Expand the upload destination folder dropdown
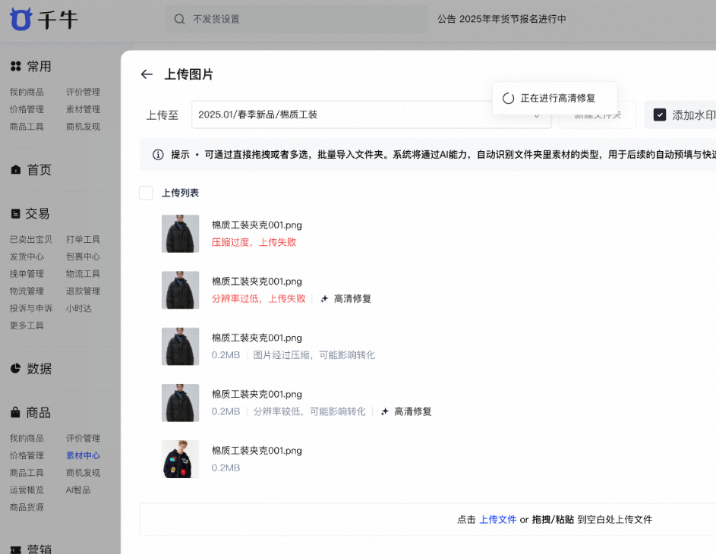The width and height of the screenshot is (716, 554). point(537,115)
